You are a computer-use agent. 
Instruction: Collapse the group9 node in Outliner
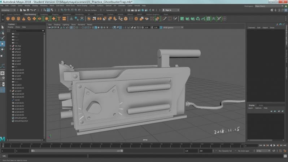[10, 49]
